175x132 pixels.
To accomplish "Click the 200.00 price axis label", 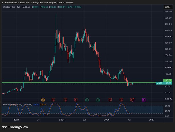I will (x=168, y=68).
